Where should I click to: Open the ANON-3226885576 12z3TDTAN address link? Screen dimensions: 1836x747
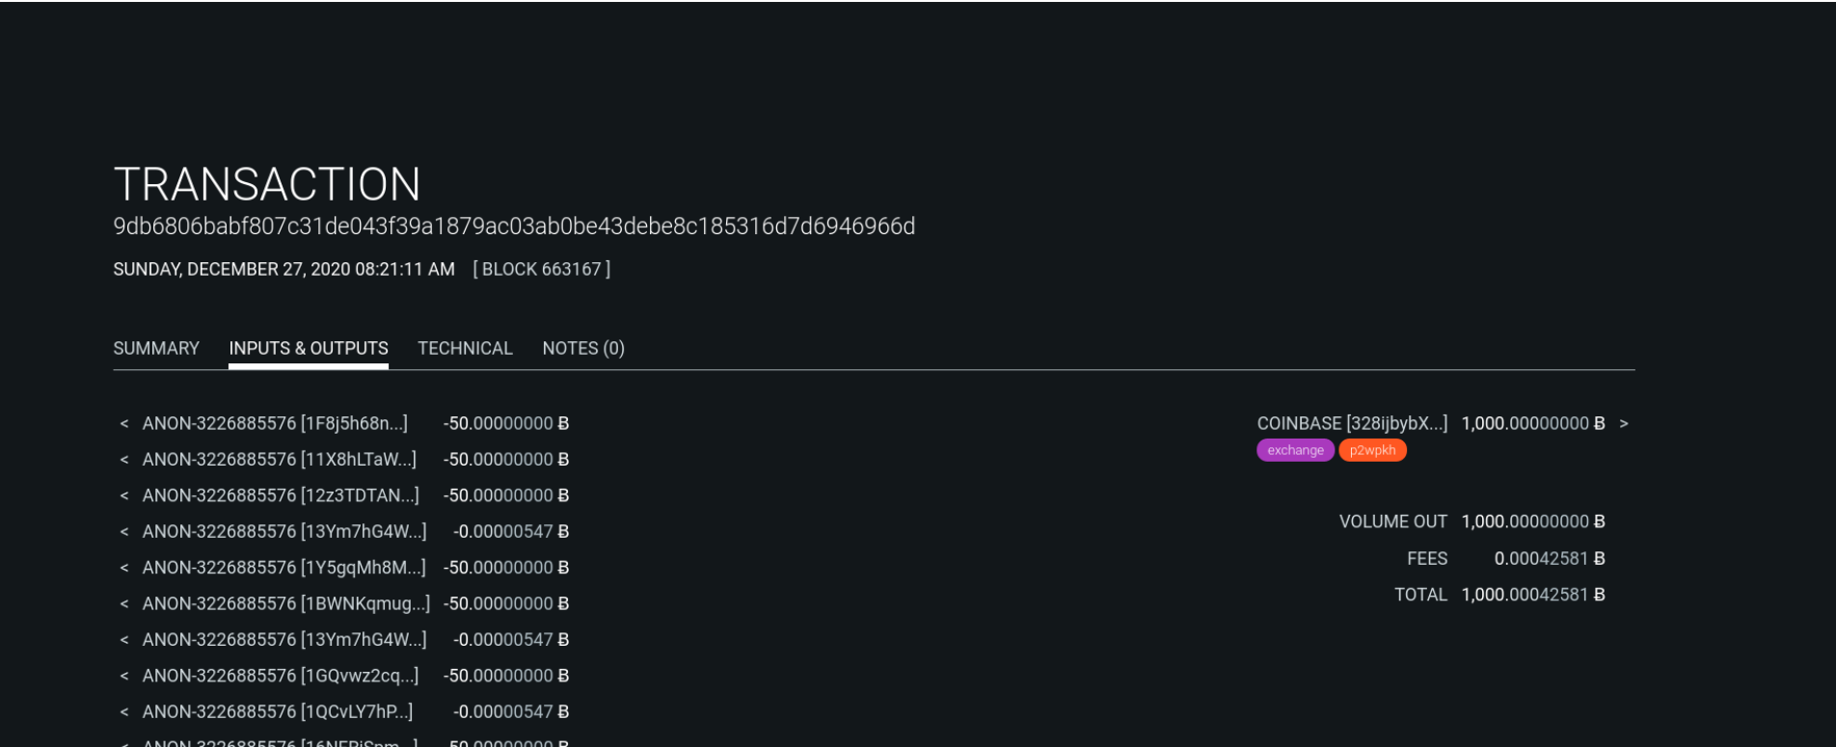click(281, 495)
